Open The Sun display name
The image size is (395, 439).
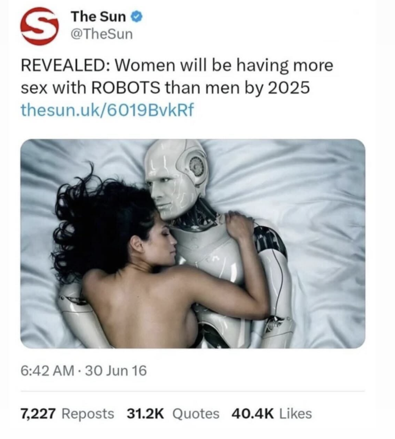(x=98, y=17)
